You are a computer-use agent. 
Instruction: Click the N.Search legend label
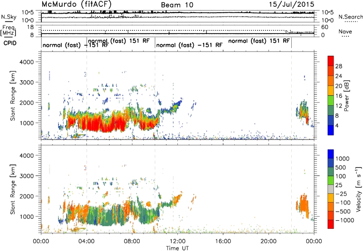tap(350, 17)
